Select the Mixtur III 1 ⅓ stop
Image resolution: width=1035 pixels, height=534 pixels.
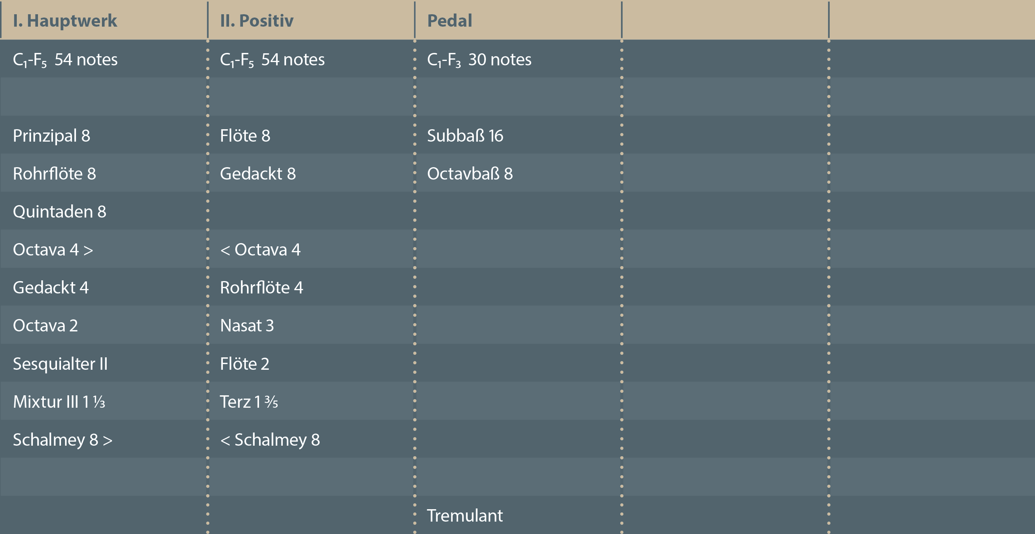[59, 402]
